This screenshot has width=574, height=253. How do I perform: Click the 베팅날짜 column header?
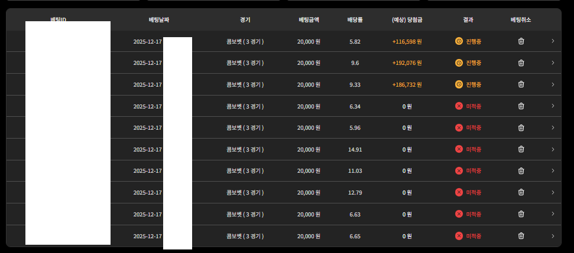(159, 20)
